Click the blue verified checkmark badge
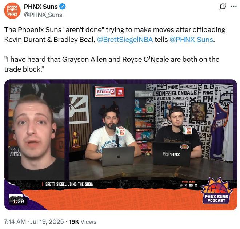Screen dimensions: 240x229 [x=63, y=7]
